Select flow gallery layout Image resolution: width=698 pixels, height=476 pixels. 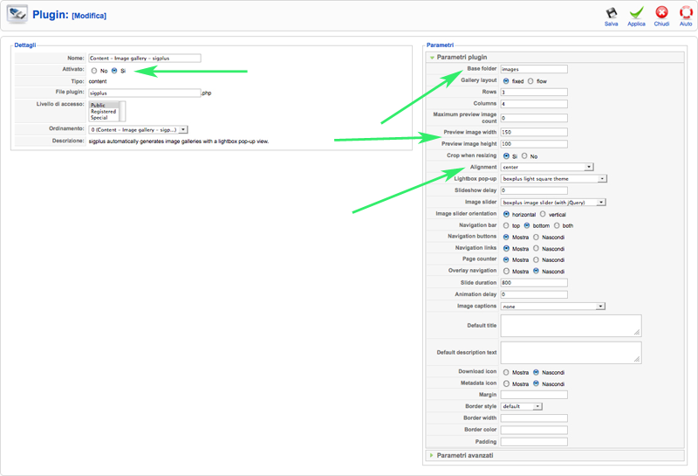pyautogui.click(x=530, y=81)
